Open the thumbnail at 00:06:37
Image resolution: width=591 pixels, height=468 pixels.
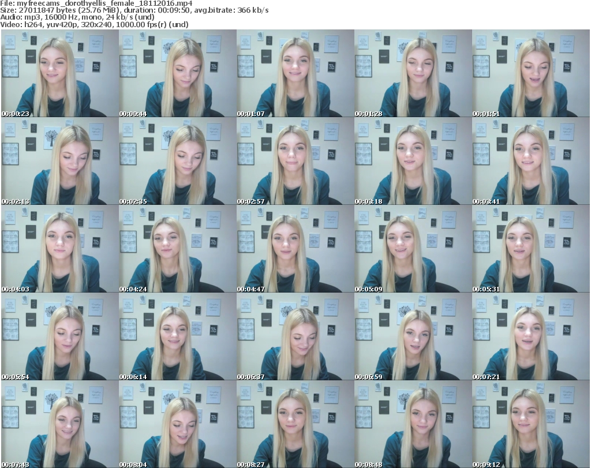pyautogui.click(x=294, y=336)
